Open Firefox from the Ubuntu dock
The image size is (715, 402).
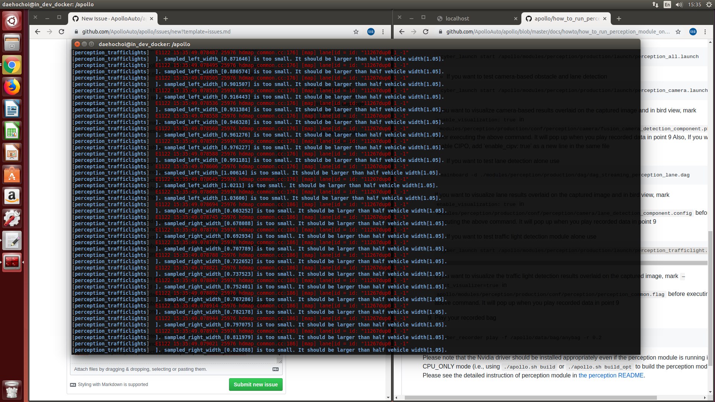click(x=12, y=87)
